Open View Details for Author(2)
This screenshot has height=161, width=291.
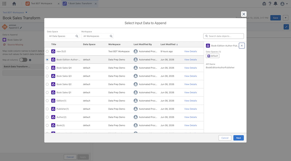point(190,117)
